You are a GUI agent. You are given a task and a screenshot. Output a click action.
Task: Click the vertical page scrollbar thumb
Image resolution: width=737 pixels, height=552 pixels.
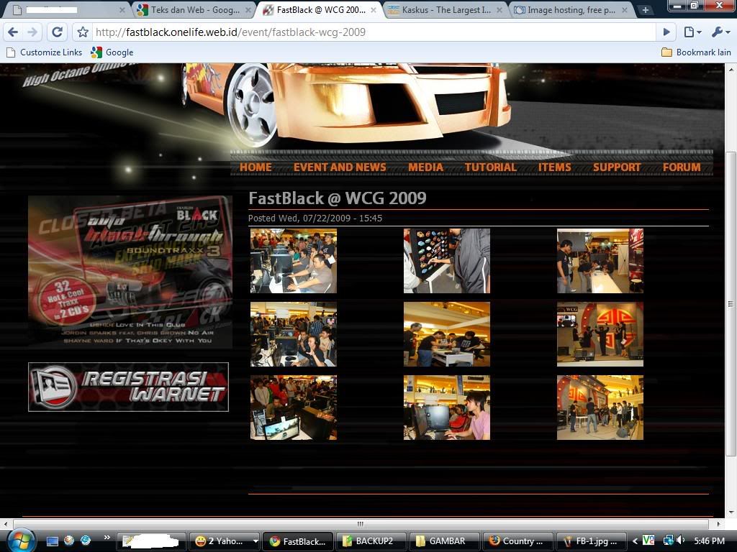731,304
